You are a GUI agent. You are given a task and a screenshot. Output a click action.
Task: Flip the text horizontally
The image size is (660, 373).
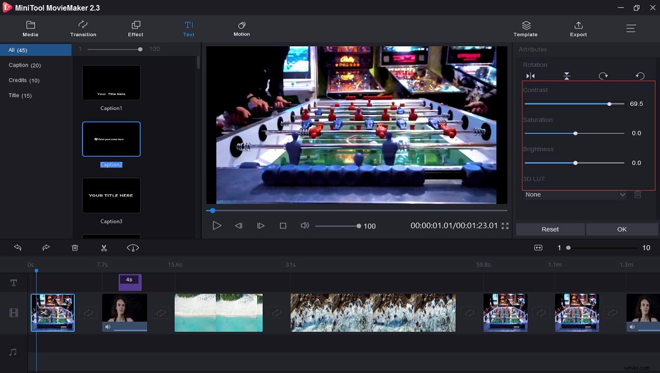(530, 75)
